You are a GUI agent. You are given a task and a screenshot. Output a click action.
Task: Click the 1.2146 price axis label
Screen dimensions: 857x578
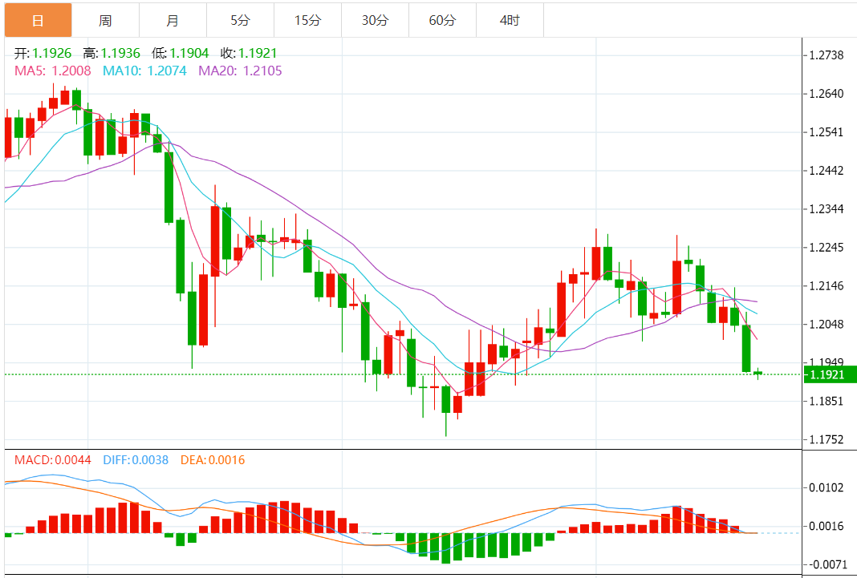point(827,285)
